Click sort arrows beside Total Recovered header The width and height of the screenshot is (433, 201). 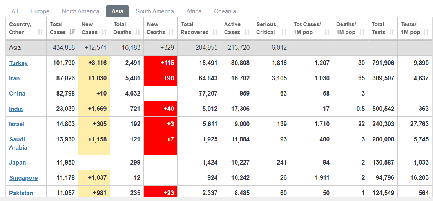[x=215, y=32]
